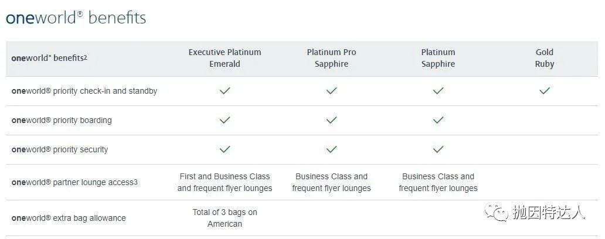Click Platinum Pro priority check-in checkmark
Image resolution: width=605 pixels, height=239 pixels.
(x=331, y=91)
